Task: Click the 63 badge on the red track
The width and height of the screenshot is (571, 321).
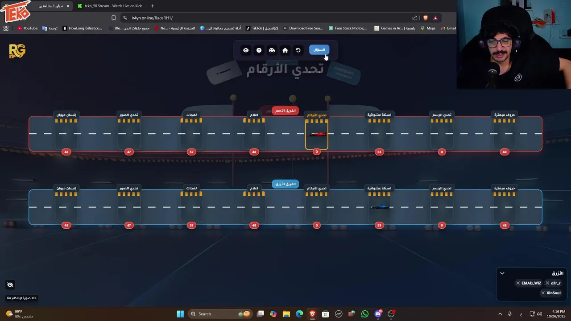Action: [x=379, y=152]
